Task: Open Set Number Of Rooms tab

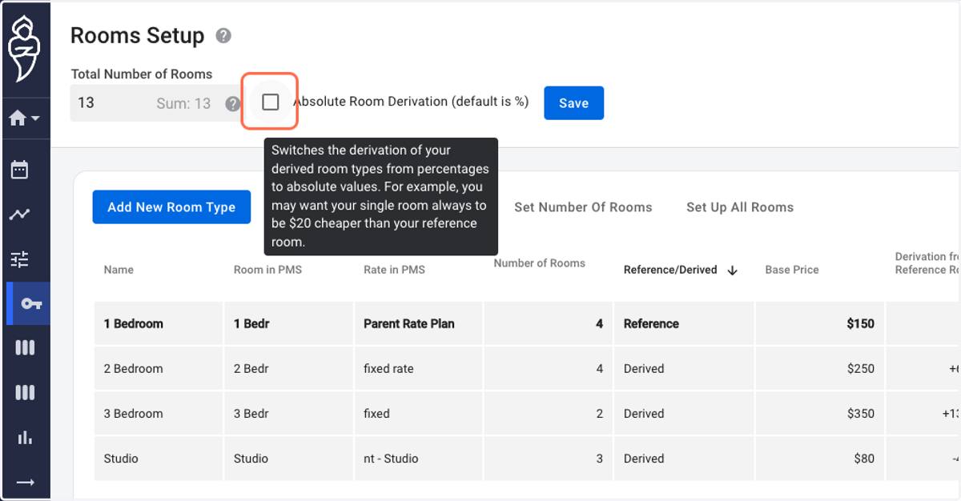Action: tap(583, 207)
